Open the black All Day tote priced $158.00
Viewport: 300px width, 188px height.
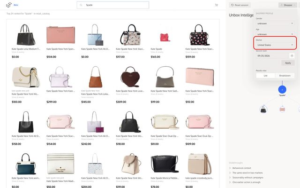click(26, 122)
